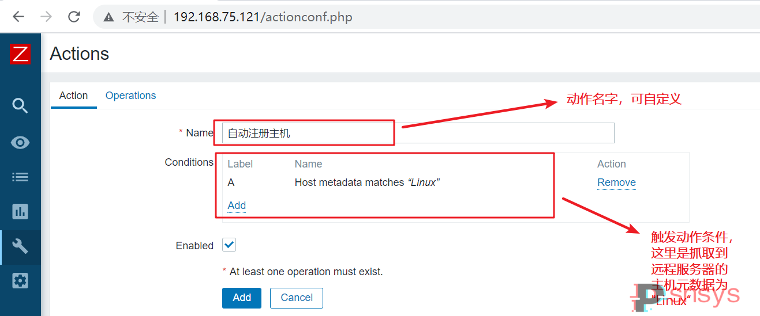Click the browser forward arrow

46,17
